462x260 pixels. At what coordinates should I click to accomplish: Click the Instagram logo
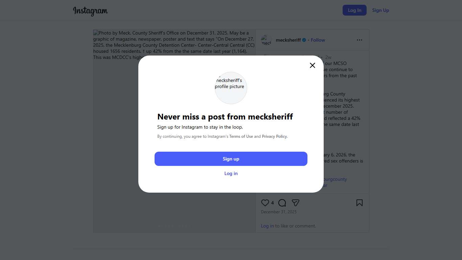tap(90, 11)
